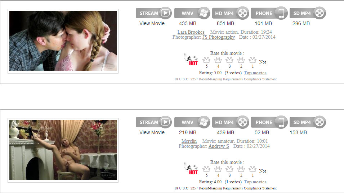Open Top movies link under 5.00 rating
344x193 pixels.
(x=255, y=73)
